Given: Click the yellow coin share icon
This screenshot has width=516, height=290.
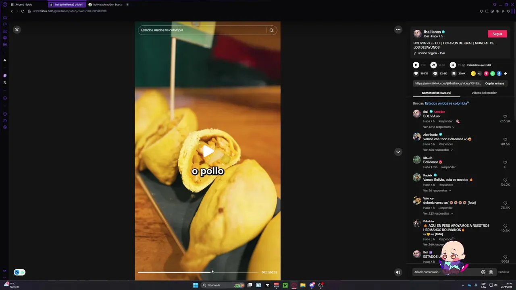Looking at the screenshot, I should pos(473,73).
